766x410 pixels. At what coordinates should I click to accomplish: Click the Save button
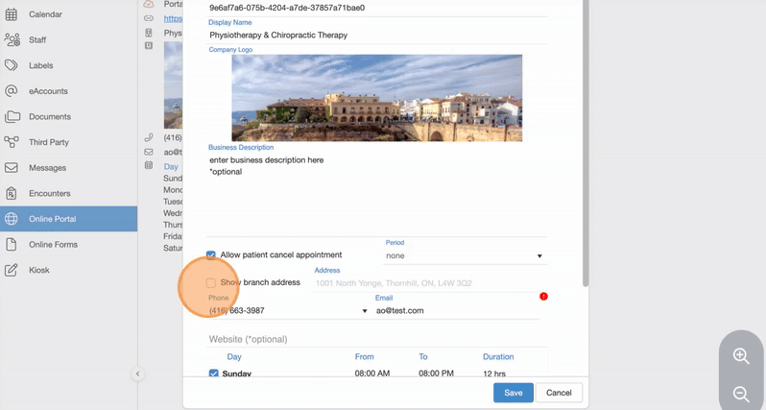click(x=514, y=393)
